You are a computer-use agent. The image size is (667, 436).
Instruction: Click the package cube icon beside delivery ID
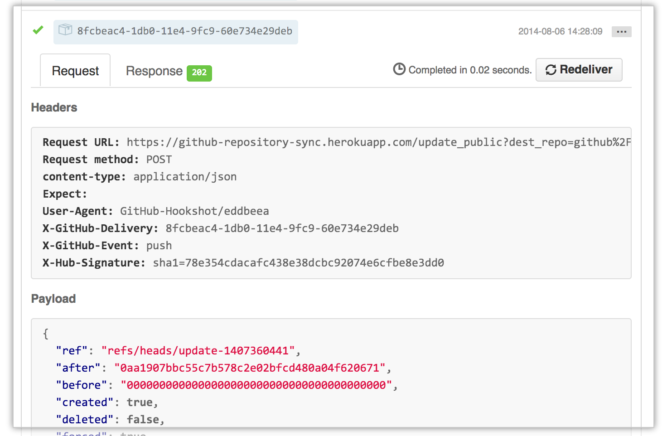click(65, 30)
